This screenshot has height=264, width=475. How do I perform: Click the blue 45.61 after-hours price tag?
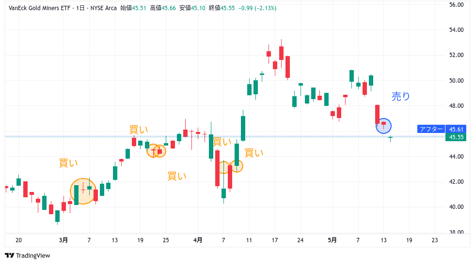[x=456, y=129]
